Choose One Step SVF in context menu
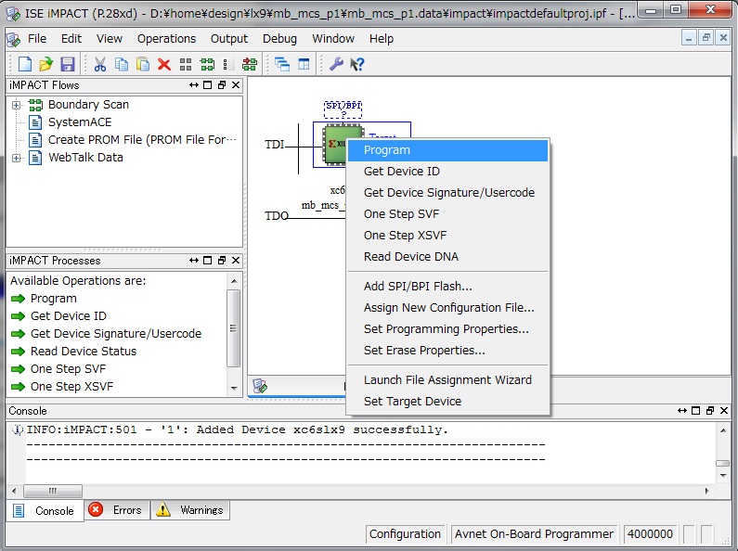The width and height of the screenshot is (738, 551). [x=447, y=214]
